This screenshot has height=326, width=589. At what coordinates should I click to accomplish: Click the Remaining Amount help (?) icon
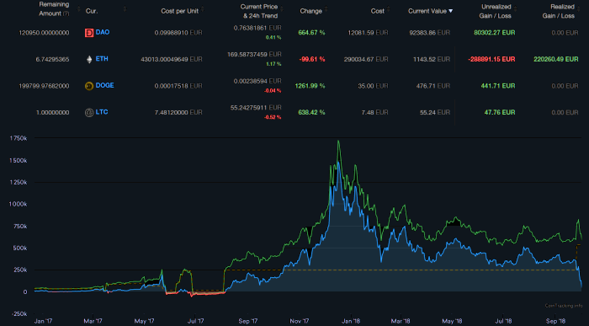coord(66,14)
